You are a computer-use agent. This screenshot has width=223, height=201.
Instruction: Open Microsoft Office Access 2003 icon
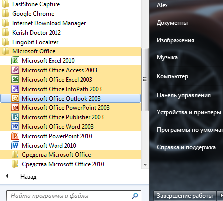(15, 70)
